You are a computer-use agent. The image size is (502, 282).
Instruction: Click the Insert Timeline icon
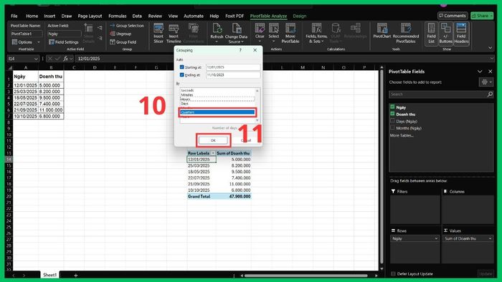[174, 29]
